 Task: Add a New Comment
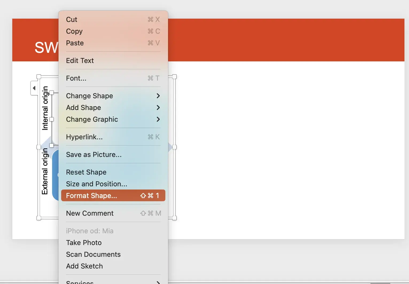tap(90, 213)
